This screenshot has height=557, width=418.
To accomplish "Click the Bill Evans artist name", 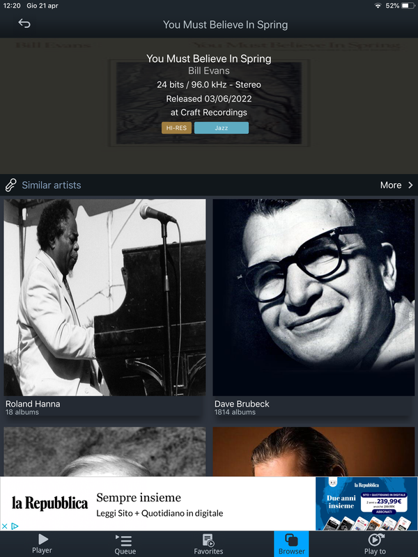I will click(x=209, y=71).
